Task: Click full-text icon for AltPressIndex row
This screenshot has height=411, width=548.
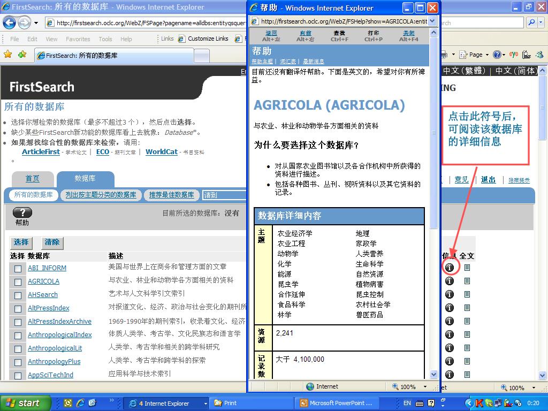Action: (467, 308)
